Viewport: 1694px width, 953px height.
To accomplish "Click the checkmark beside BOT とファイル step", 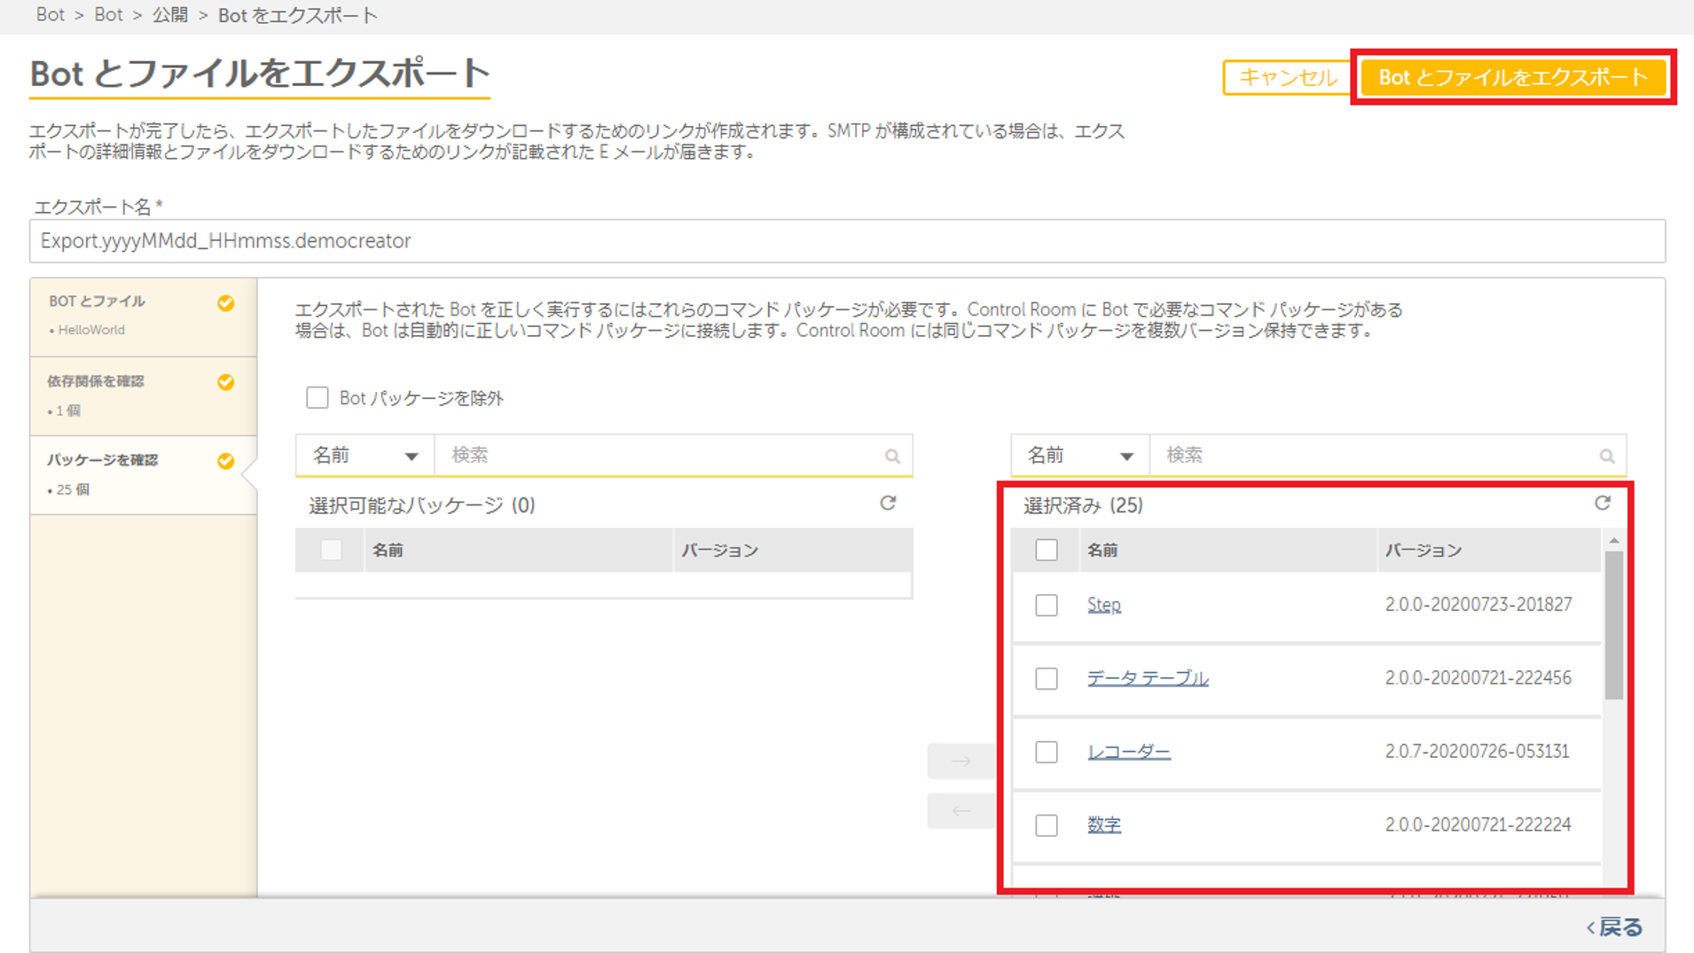I will [x=226, y=303].
